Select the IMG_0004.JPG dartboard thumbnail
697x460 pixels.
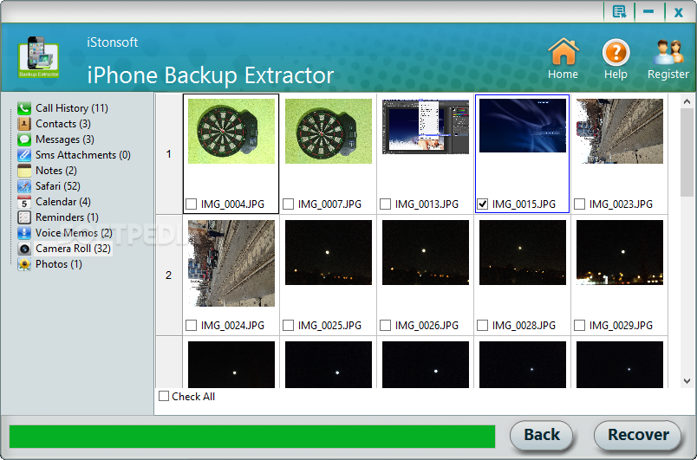pyautogui.click(x=231, y=131)
